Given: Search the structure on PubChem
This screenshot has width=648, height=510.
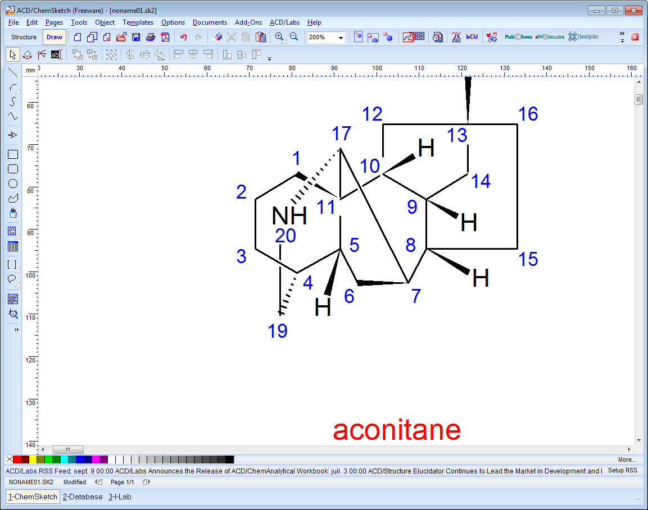Looking at the screenshot, I should pyautogui.click(x=518, y=36).
